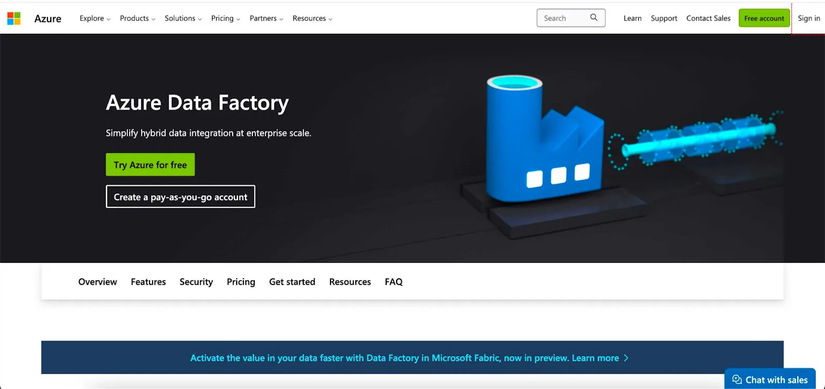Open the Support link
Image resolution: width=825 pixels, height=389 pixels.
pyautogui.click(x=664, y=19)
